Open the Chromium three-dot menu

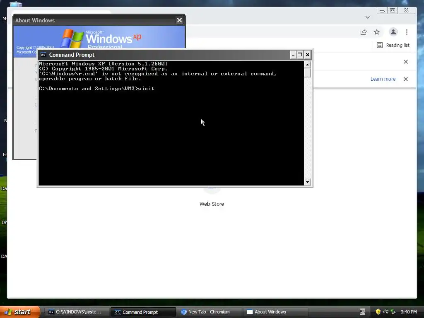coord(407,32)
